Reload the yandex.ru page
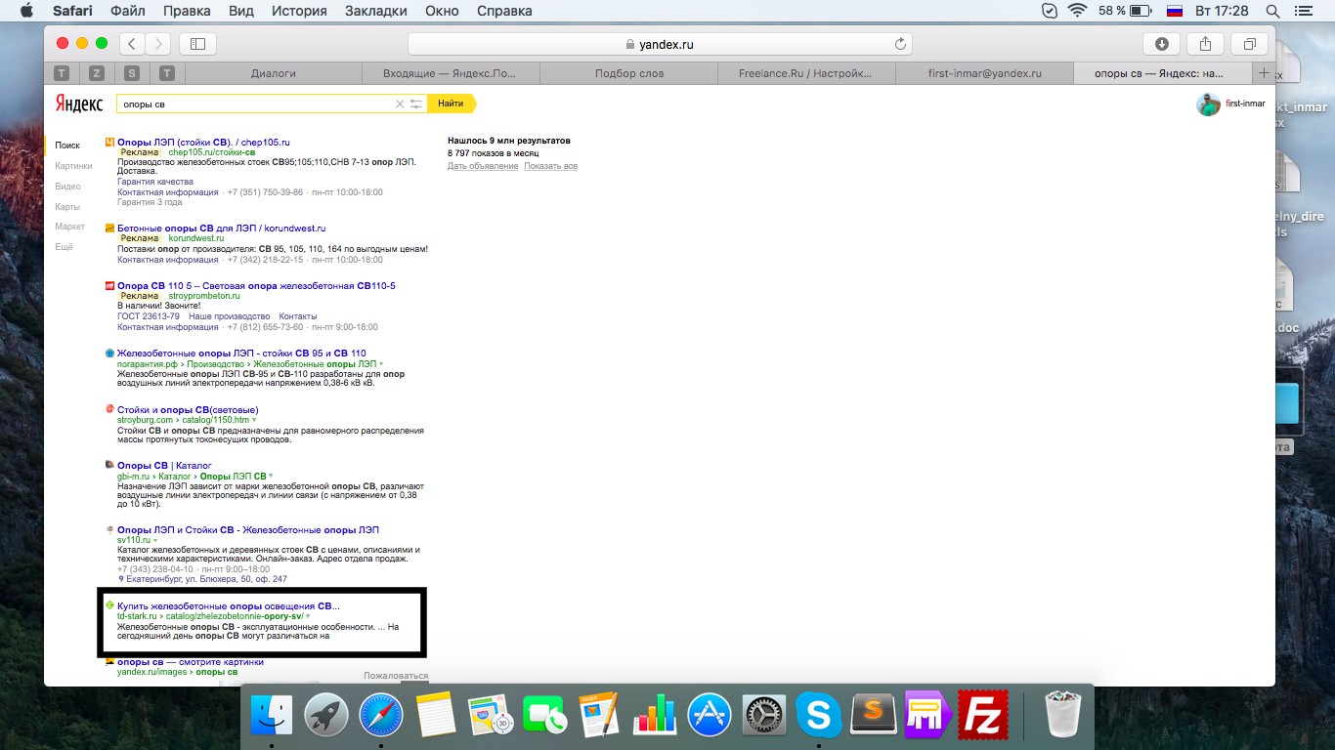 click(x=900, y=44)
